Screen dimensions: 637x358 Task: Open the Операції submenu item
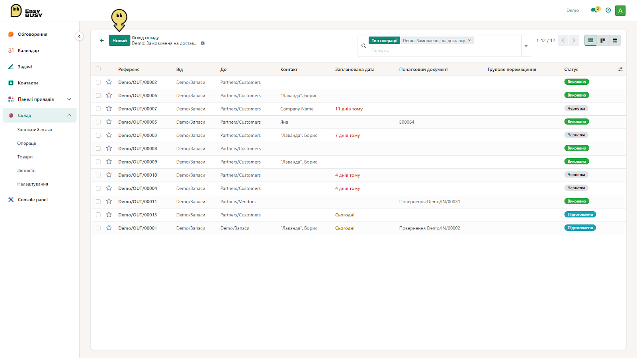[27, 143]
